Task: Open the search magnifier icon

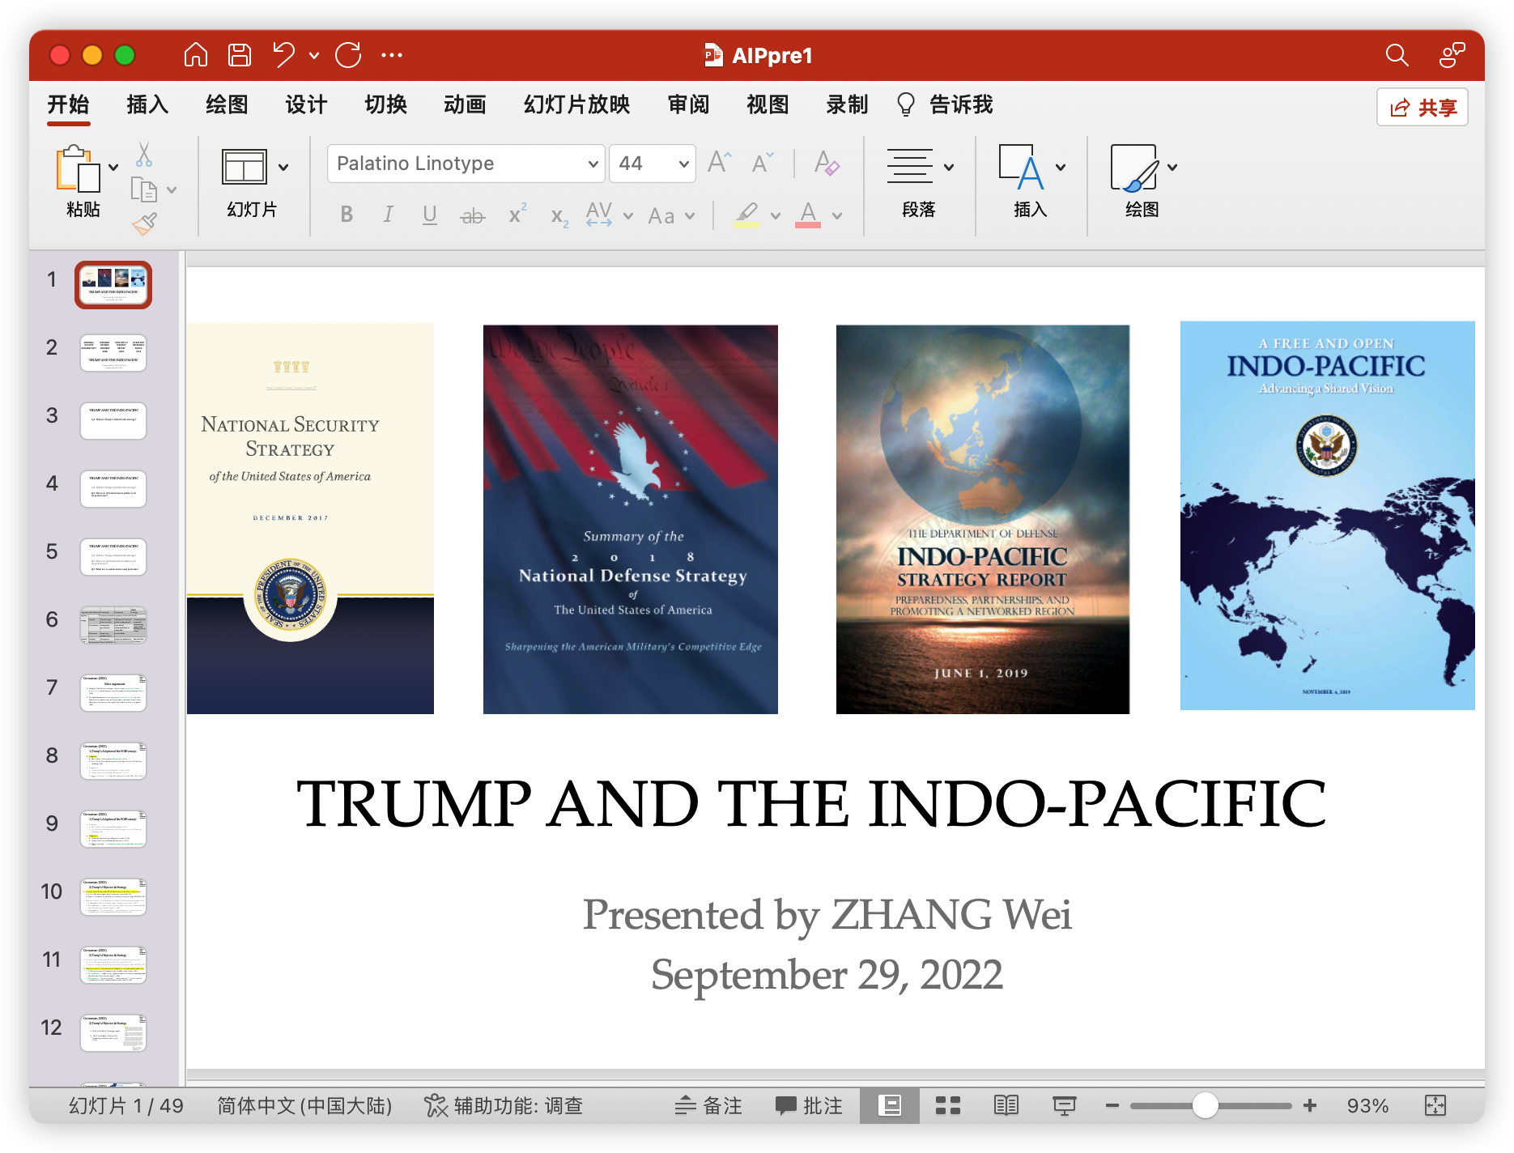Action: [x=1397, y=55]
